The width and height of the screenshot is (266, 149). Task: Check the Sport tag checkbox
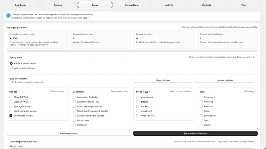point(201,120)
